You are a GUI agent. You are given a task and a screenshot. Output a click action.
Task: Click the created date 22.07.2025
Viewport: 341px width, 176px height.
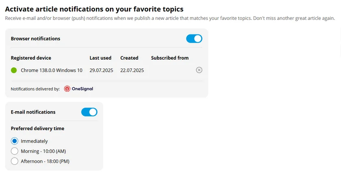pyautogui.click(x=132, y=70)
